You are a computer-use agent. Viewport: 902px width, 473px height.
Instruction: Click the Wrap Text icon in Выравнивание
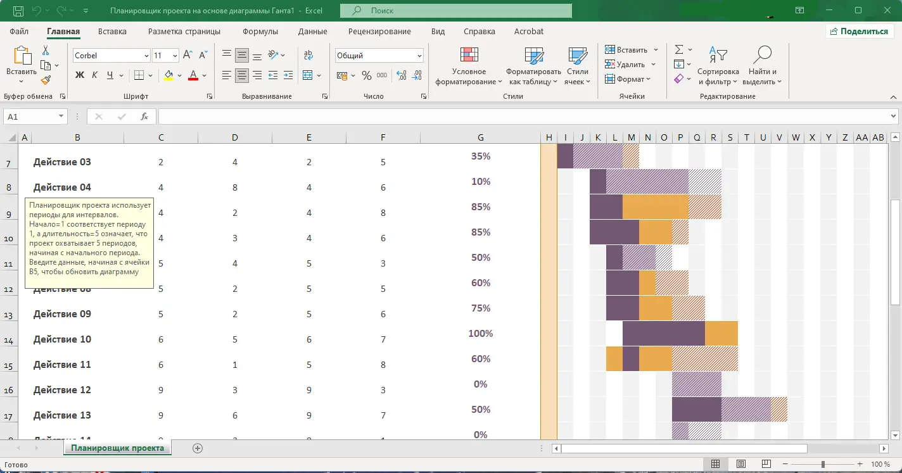pos(308,55)
